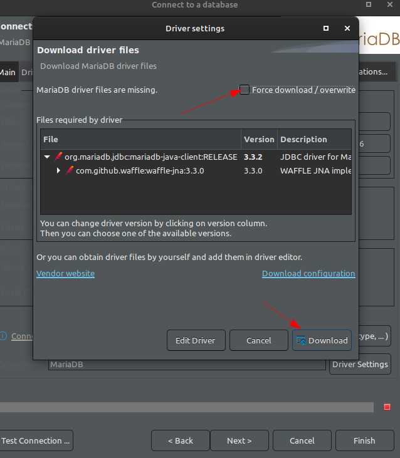Collapse the mariadb-java-client tree row
The width and height of the screenshot is (400, 458).
click(x=47, y=157)
